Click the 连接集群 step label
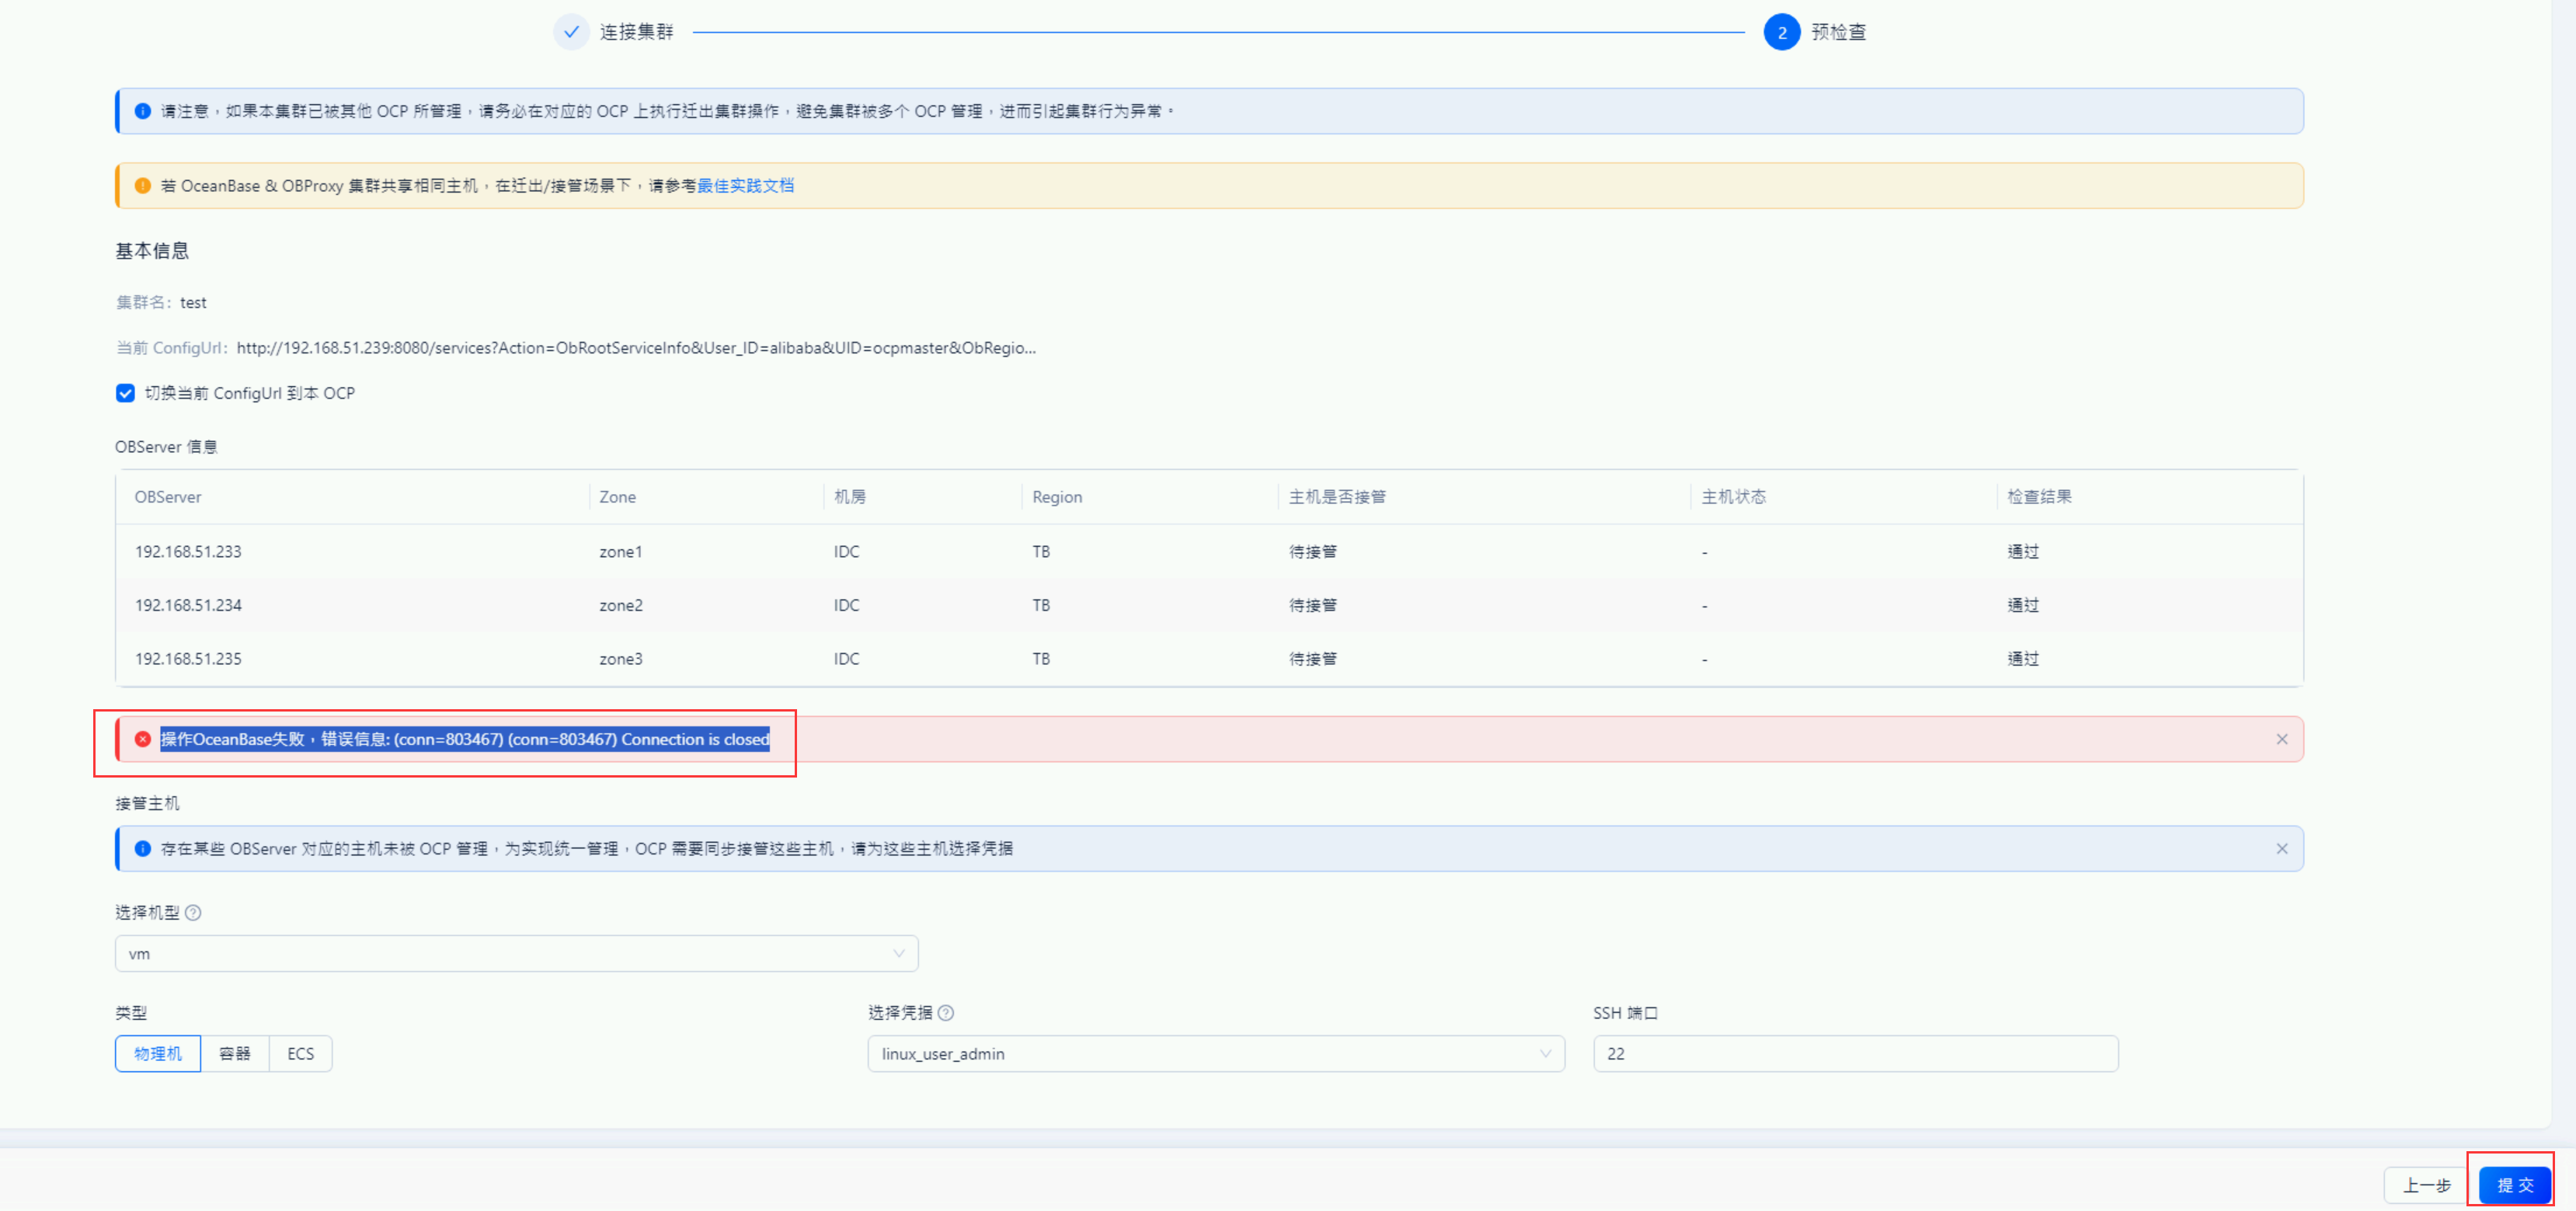Image resolution: width=2576 pixels, height=1211 pixels. point(637,32)
